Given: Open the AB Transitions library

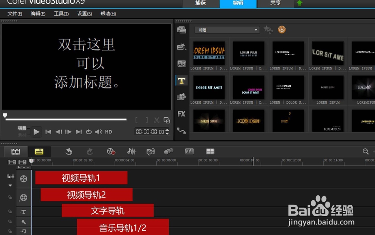Looking at the screenshot, I should click(x=181, y=64).
